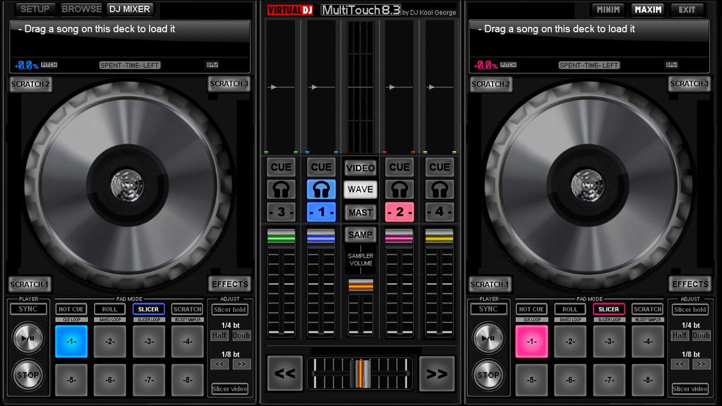Trigger right deck pad -5-
Viewport: 722px width, 406px height.
tap(531, 380)
